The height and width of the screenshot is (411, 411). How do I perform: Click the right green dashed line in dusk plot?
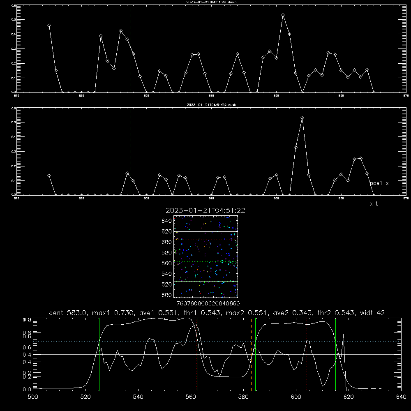pyautogui.click(x=227, y=152)
